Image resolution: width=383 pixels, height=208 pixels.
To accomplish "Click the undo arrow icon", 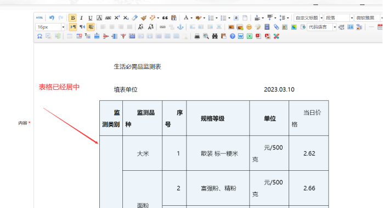I will 52,18.
